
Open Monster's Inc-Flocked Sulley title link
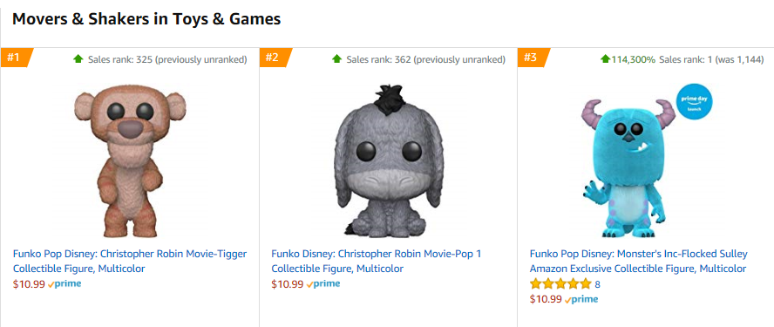(639, 262)
